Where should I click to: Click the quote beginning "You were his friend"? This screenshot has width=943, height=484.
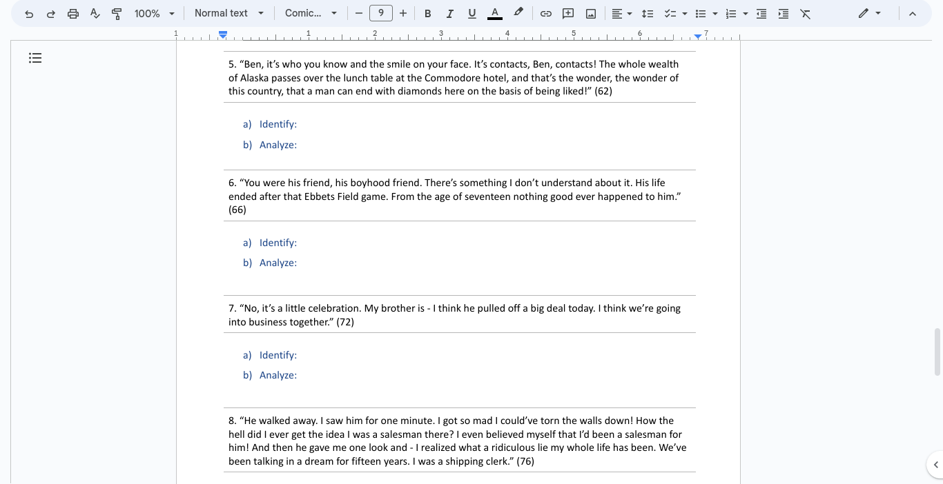[x=456, y=196]
